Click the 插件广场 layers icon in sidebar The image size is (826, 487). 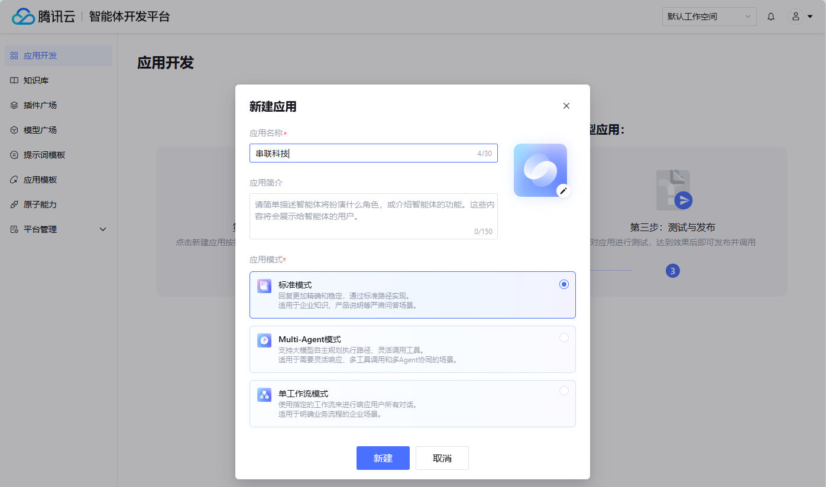(x=14, y=105)
